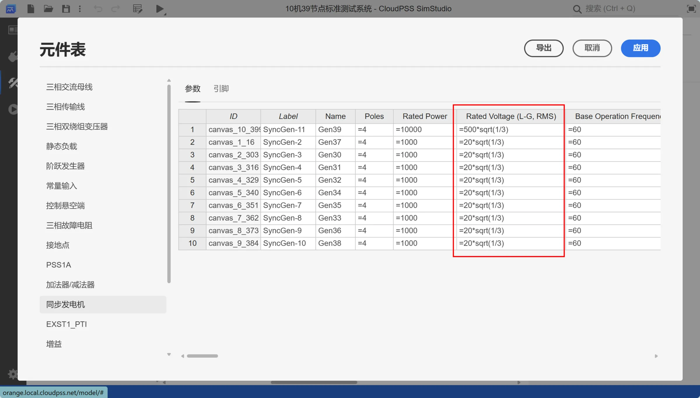Select EXST1_PTI in component list
Screen dimensions: 700x398
pos(103,324)
